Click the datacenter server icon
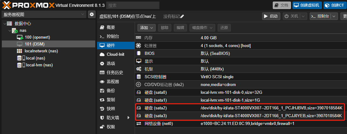Screen dimensions: 347x134 pos(9,23)
